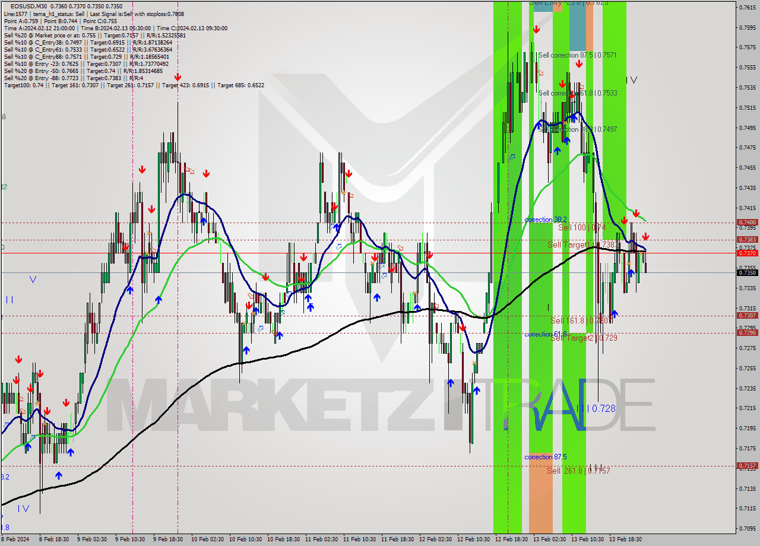760x546 pixels.
Task: Click the red 0.7370 price tag on the axis
Action: [747, 253]
